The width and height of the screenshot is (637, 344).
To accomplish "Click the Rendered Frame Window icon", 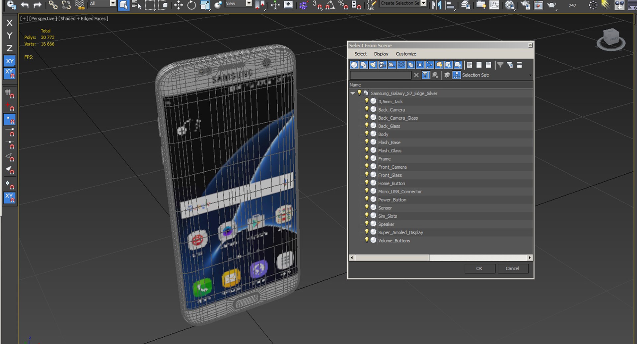I will coord(538,5).
